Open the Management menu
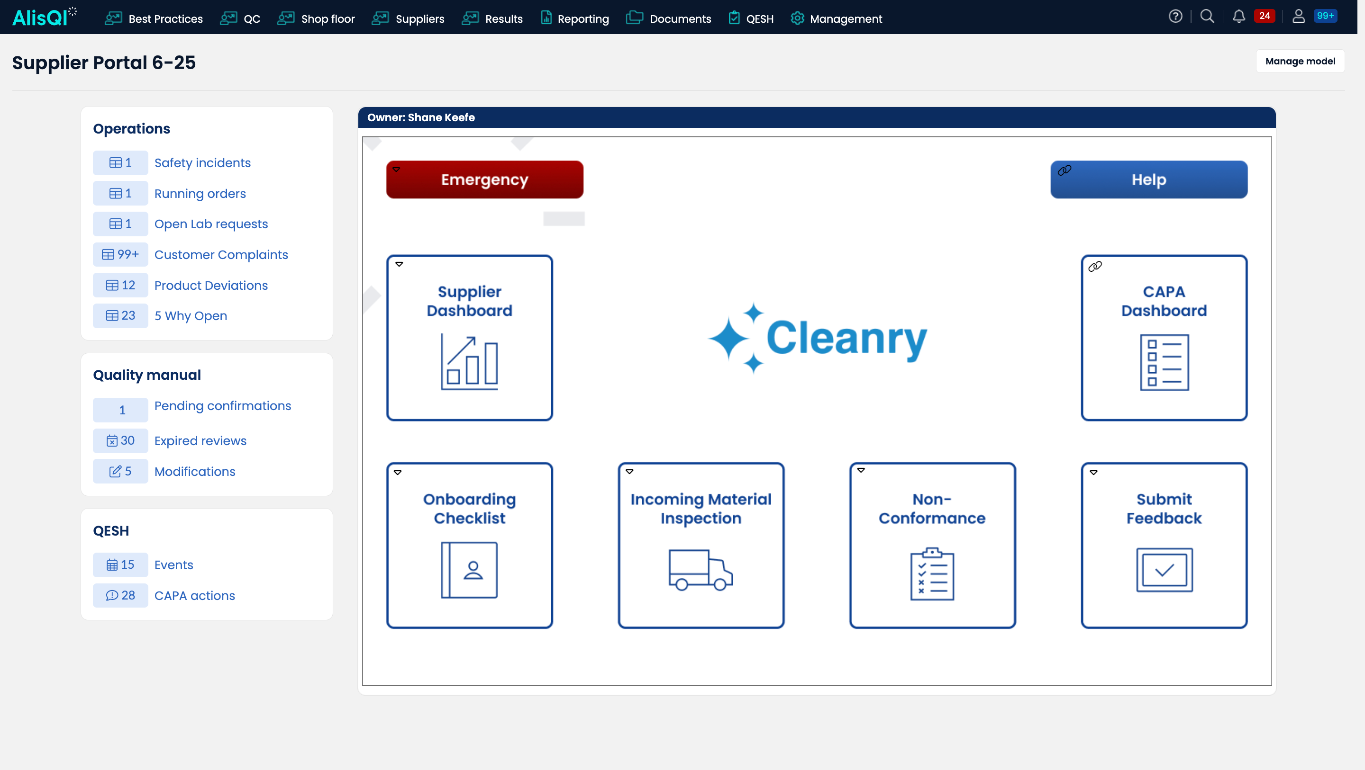 coord(836,18)
